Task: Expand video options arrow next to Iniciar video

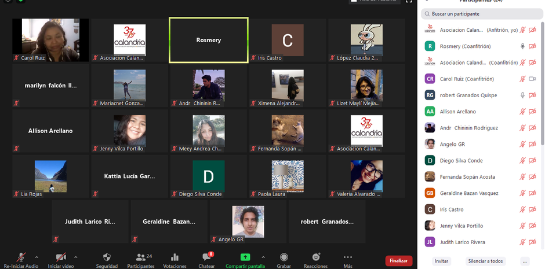Action: 76,257
